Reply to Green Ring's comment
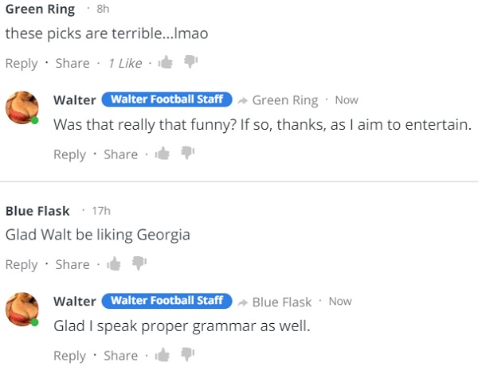The width and height of the screenshot is (478, 386). tap(22, 64)
